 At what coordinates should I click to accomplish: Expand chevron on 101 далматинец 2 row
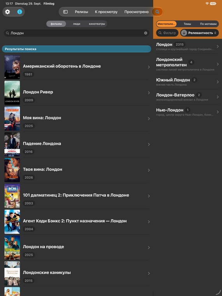[149, 196]
